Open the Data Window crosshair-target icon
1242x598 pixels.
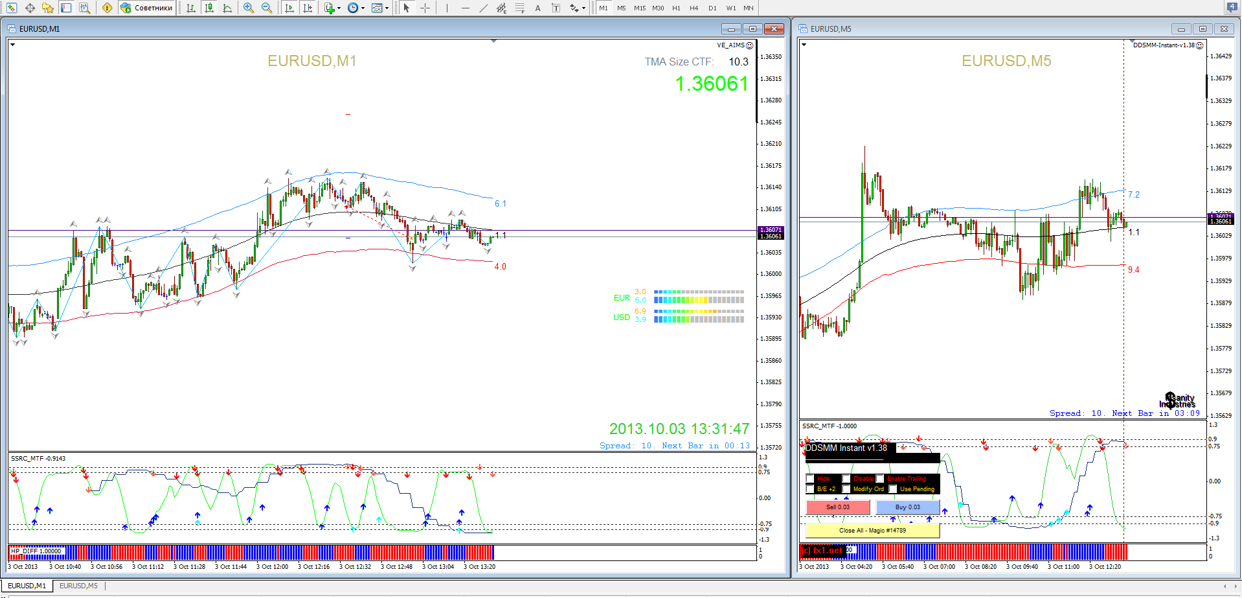tap(30, 8)
